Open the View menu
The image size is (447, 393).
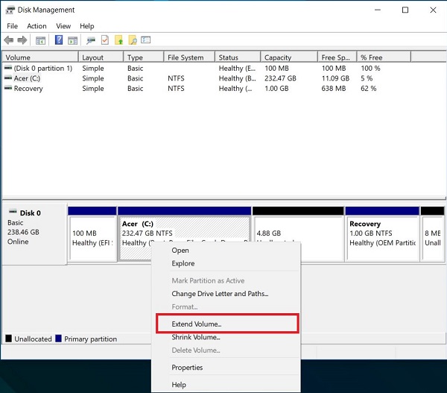coord(63,26)
